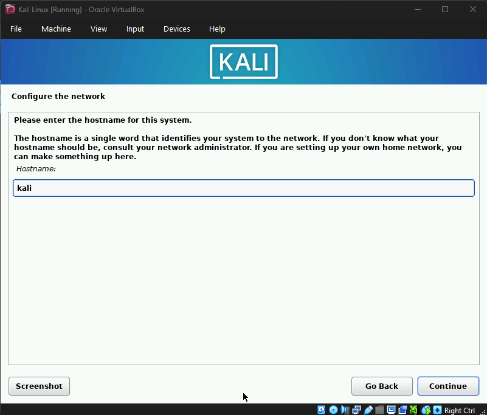Focus the Hostname text field
This screenshot has width=487, height=415.
point(243,188)
